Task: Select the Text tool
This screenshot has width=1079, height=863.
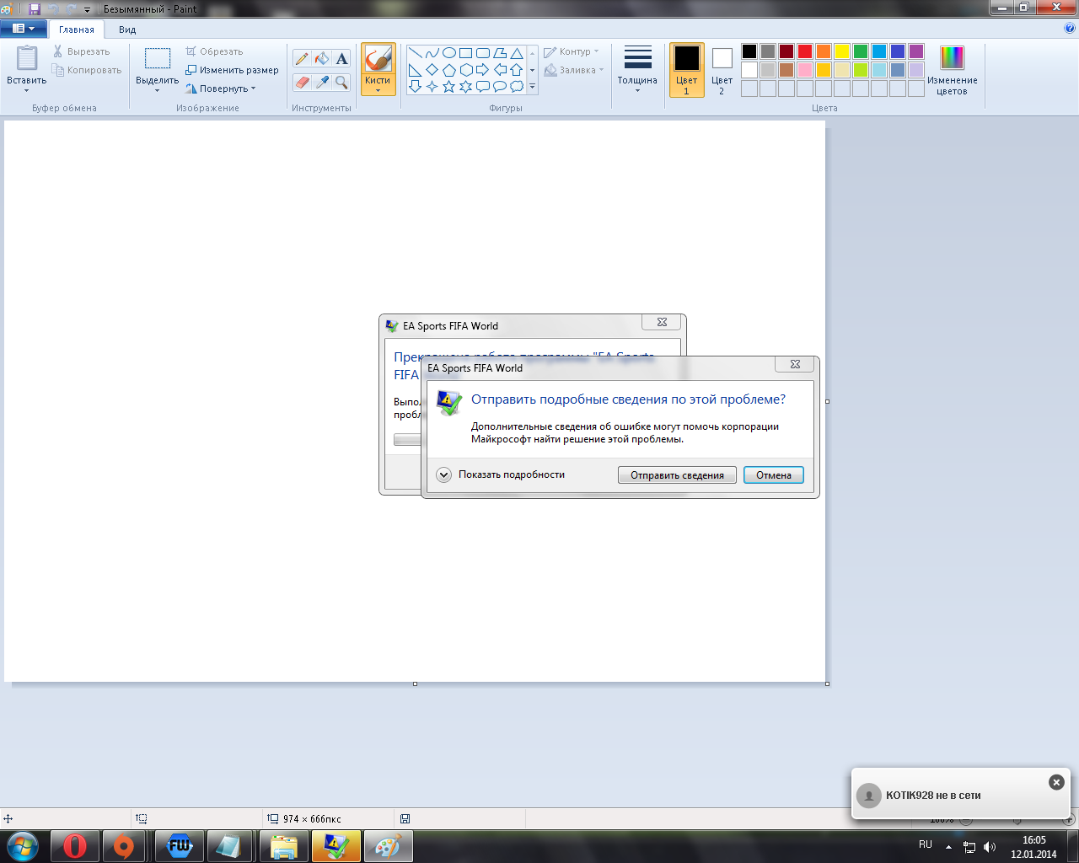Action: [x=341, y=58]
